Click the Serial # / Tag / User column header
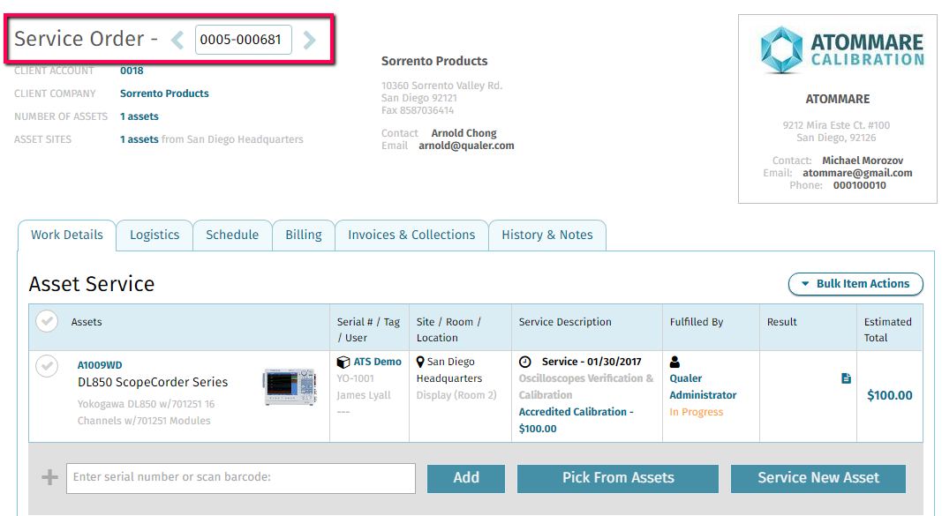This screenshot has height=516, width=942. (368, 330)
